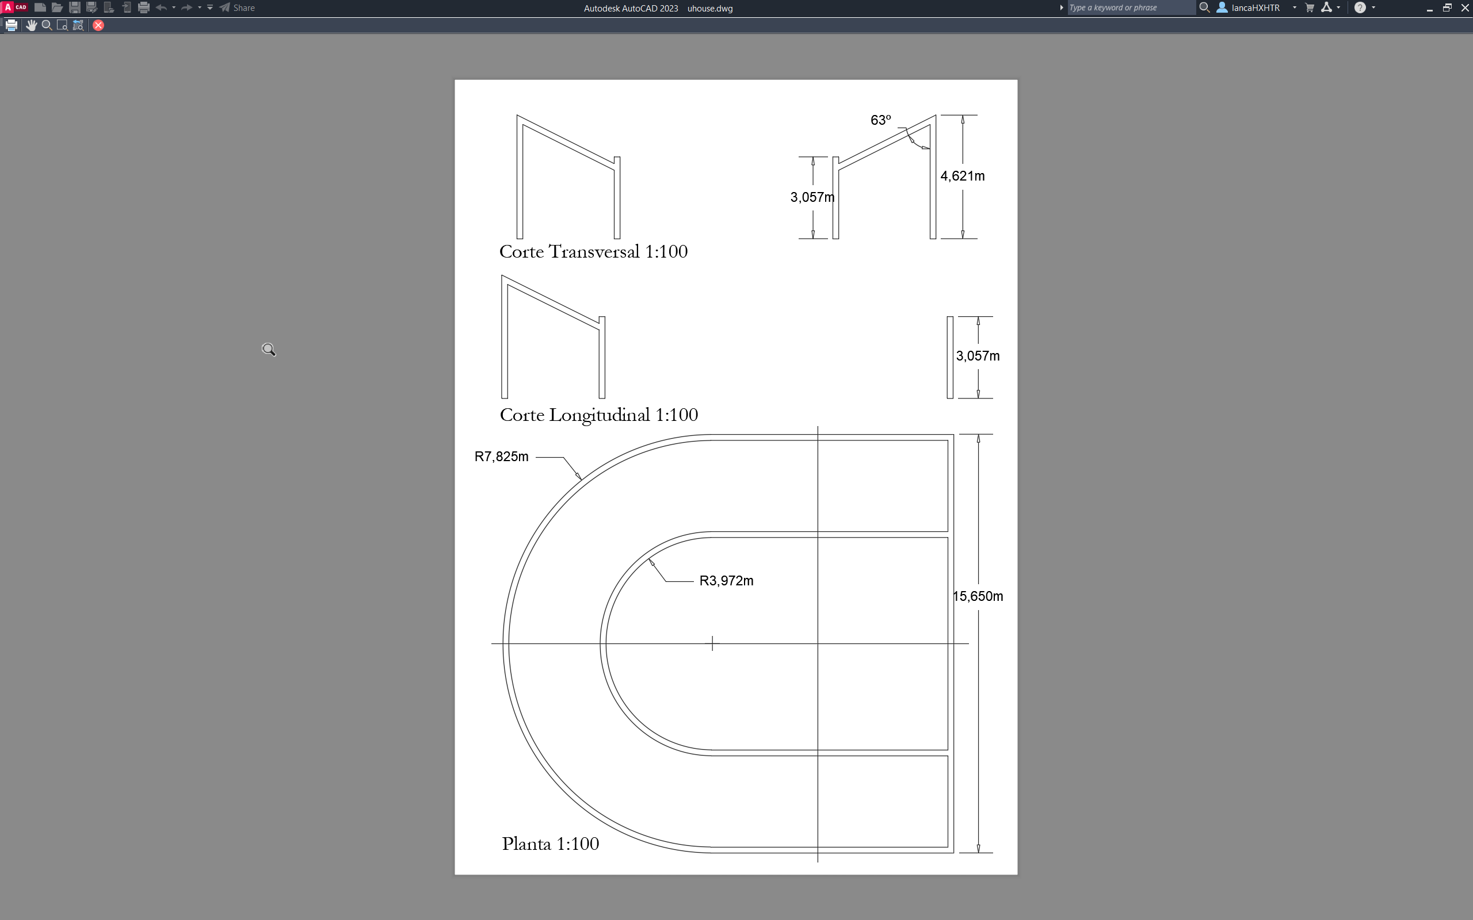Screen dimensions: 1473x920
Task: Open the AutoCAD application menu logo
Action: coord(14,7)
